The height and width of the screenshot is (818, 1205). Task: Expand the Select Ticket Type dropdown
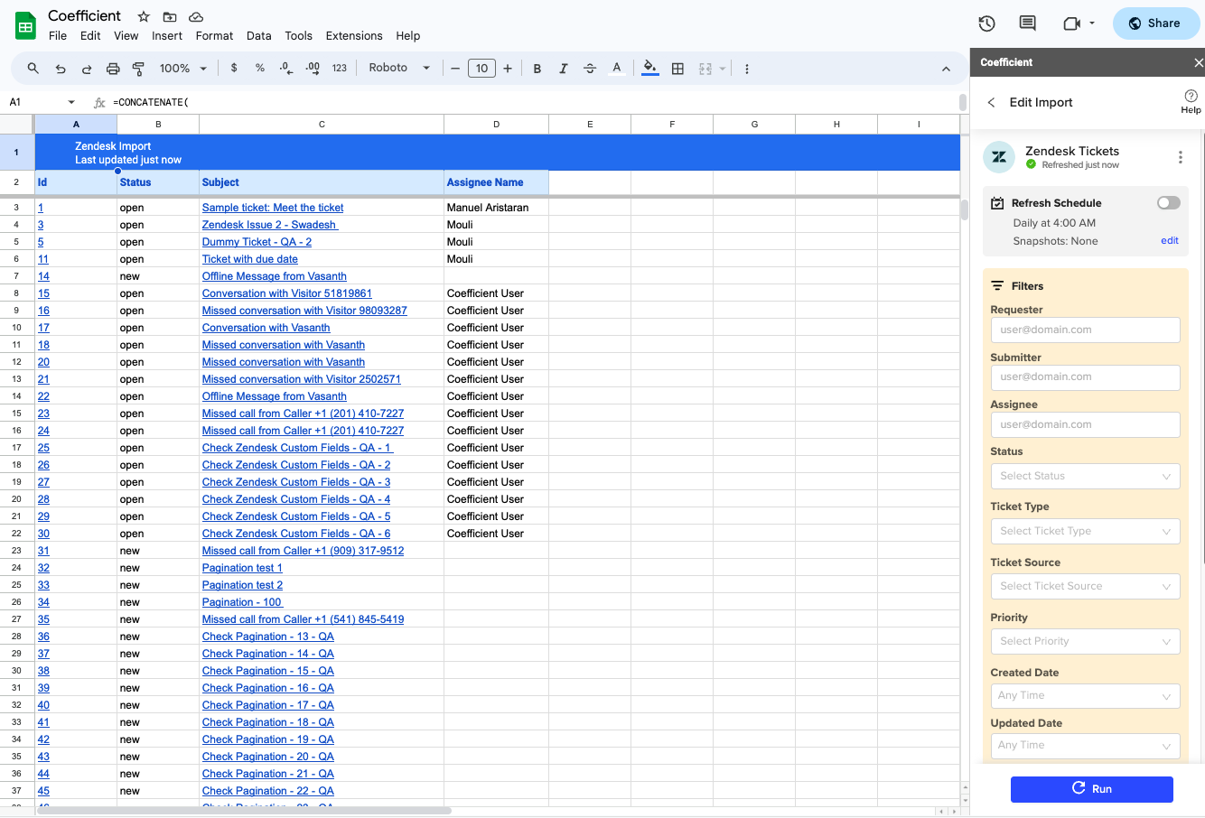(x=1085, y=531)
